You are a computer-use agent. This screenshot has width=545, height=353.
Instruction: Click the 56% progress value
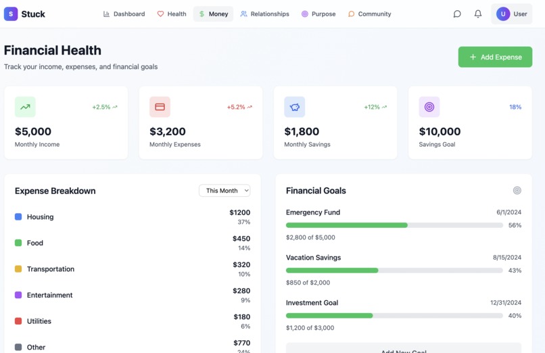(515, 225)
